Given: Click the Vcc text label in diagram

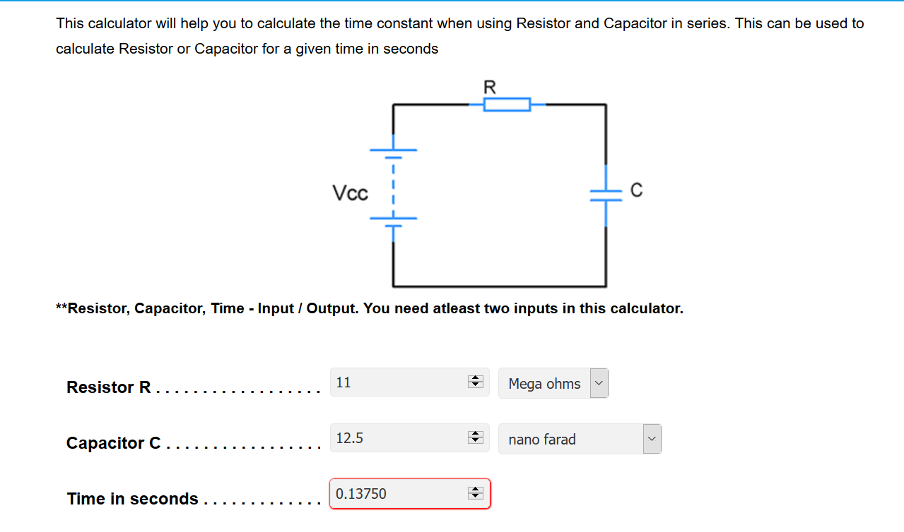Looking at the screenshot, I should 350,193.
